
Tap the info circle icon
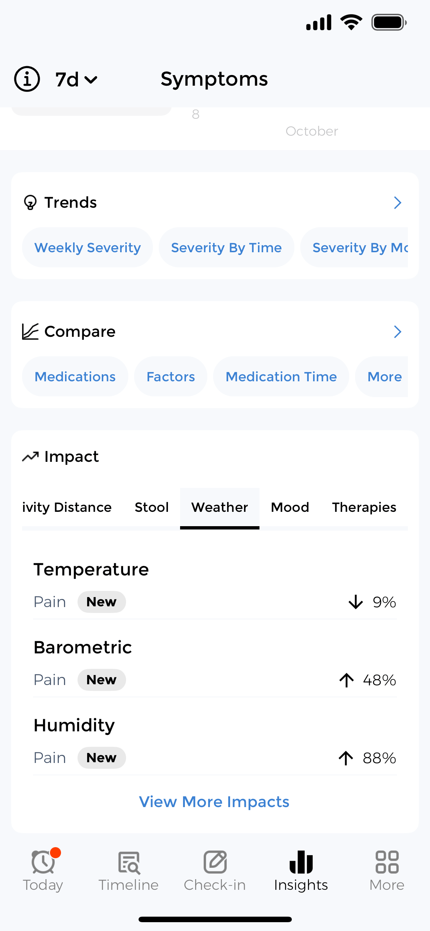[27, 79]
